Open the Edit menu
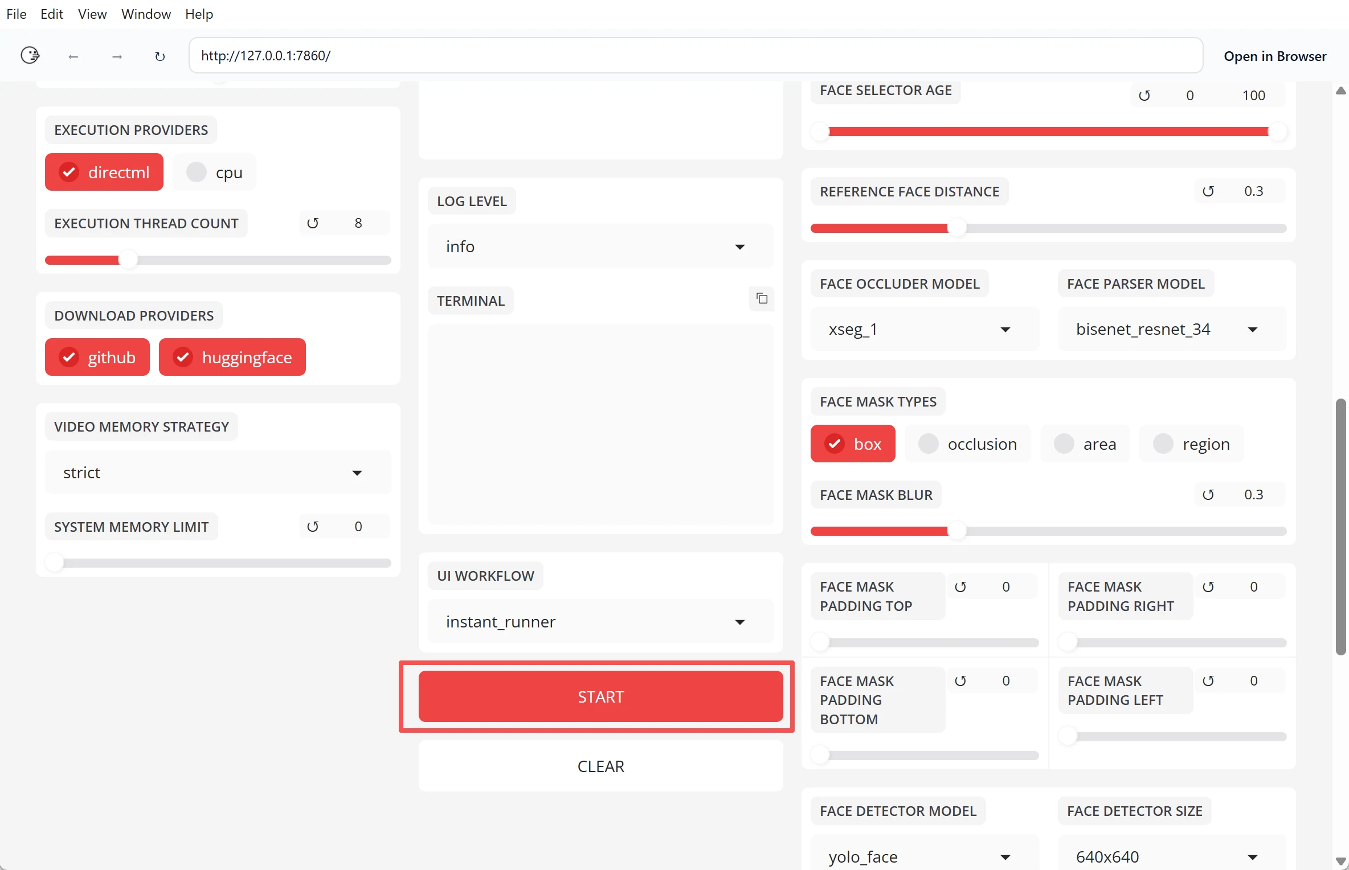The image size is (1349, 870). click(x=52, y=14)
